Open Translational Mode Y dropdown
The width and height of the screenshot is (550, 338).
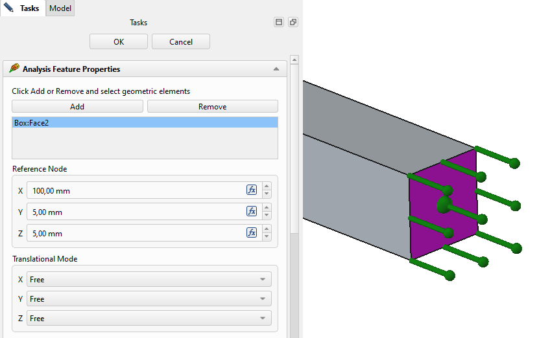coord(149,299)
